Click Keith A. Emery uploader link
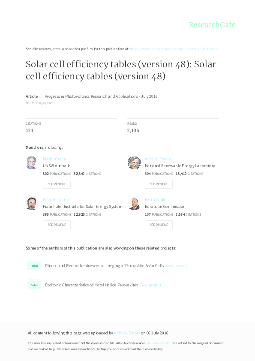This screenshot has height=361, width=255. (x=123, y=332)
